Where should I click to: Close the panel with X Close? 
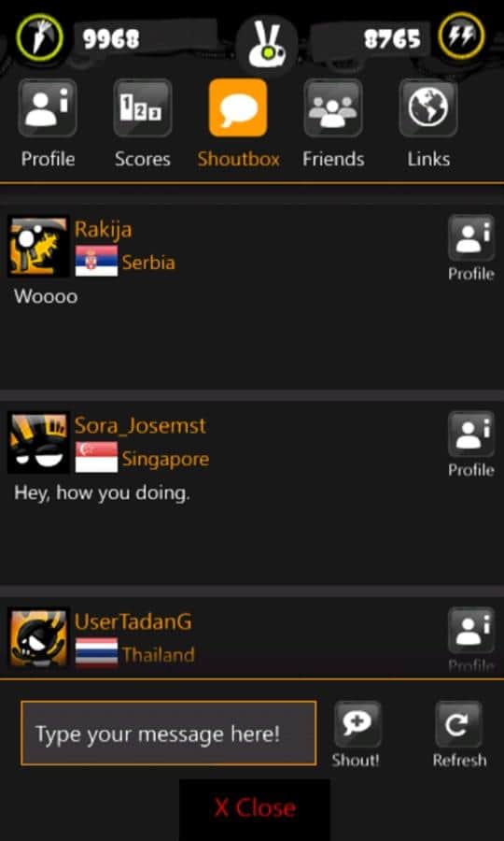pos(255,807)
